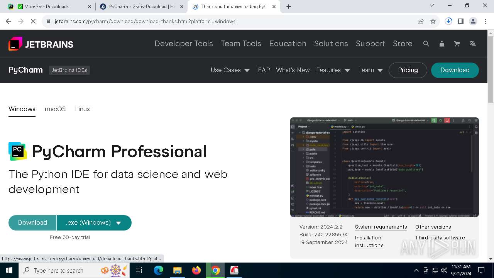The width and height of the screenshot is (494, 278).
Task: View site information lock icon
Action: pos(48,21)
